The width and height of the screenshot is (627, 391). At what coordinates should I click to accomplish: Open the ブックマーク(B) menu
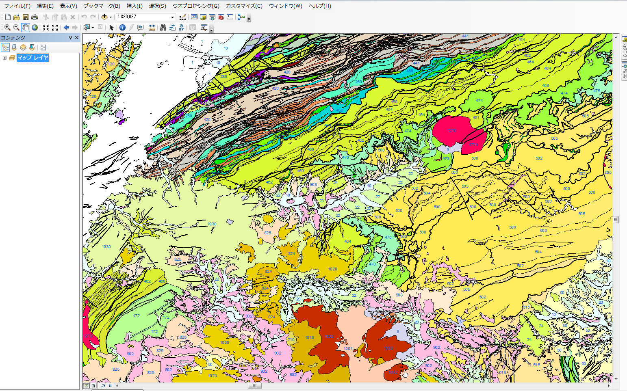(102, 6)
